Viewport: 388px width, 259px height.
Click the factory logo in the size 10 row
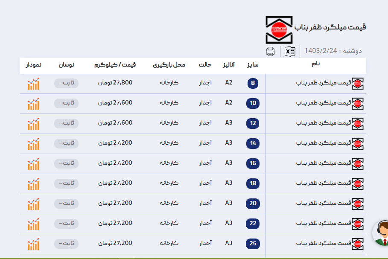(x=358, y=104)
